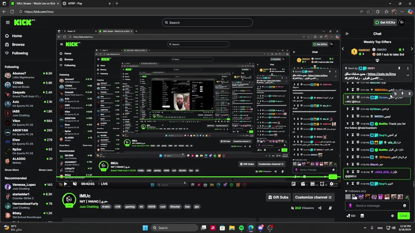
Task: Click the Gift Subs button
Action: click(x=278, y=197)
